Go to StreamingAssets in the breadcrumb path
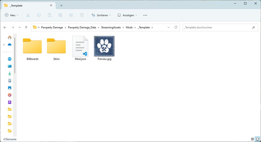 coord(111,27)
